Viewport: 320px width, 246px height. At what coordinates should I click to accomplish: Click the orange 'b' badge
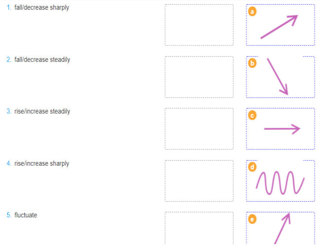click(x=252, y=64)
